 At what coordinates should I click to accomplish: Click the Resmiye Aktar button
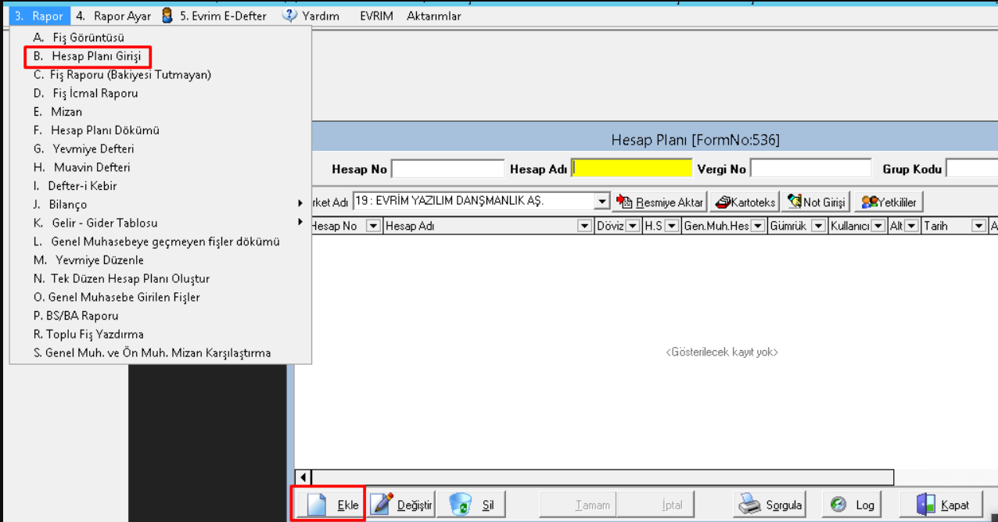pyautogui.click(x=660, y=202)
